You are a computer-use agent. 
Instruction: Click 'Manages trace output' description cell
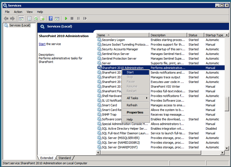click(165, 77)
